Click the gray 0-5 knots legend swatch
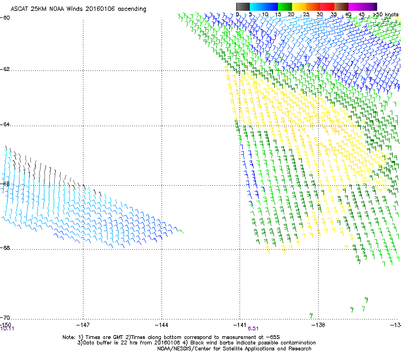This screenshot has height=352, width=401. pyautogui.click(x=243, y=6)
